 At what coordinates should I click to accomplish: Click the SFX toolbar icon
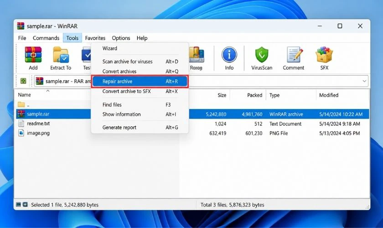click(324, 58)
